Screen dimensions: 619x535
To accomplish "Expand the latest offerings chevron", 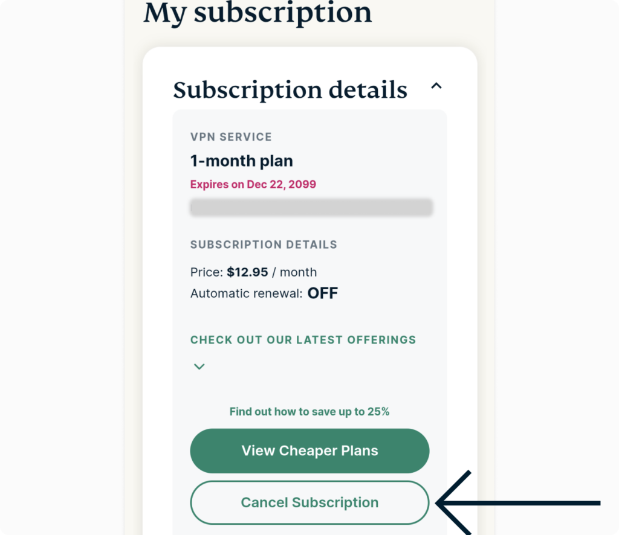I will tap(199, 367).
